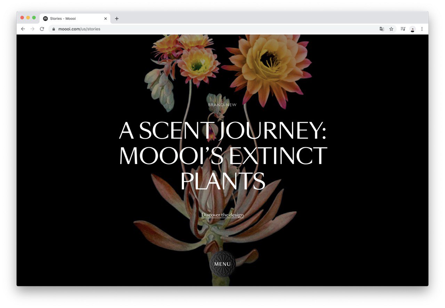Open the media control playlist icon
445x308 pixels.
pos(403,29)
